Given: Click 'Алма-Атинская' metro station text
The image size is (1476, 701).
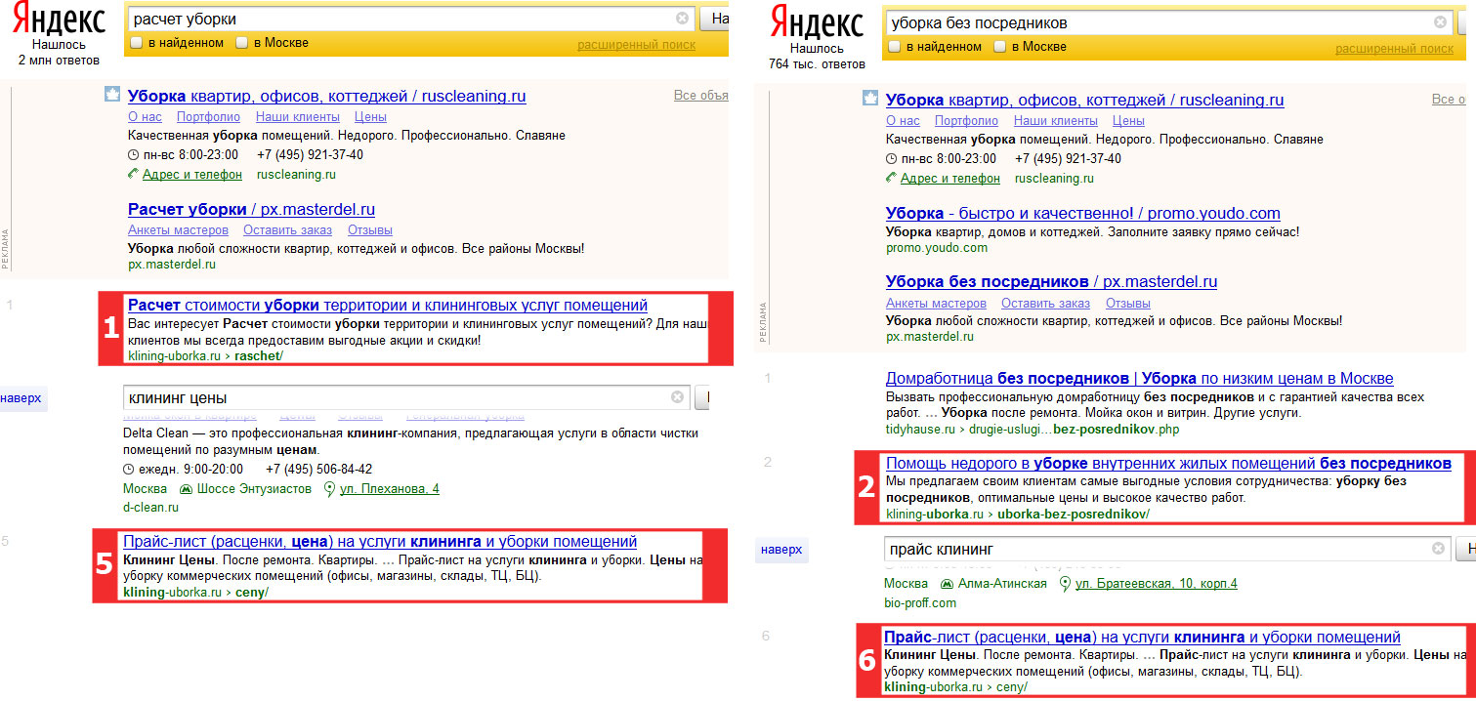Looking at the screenshot, I should pos(1001,584).
